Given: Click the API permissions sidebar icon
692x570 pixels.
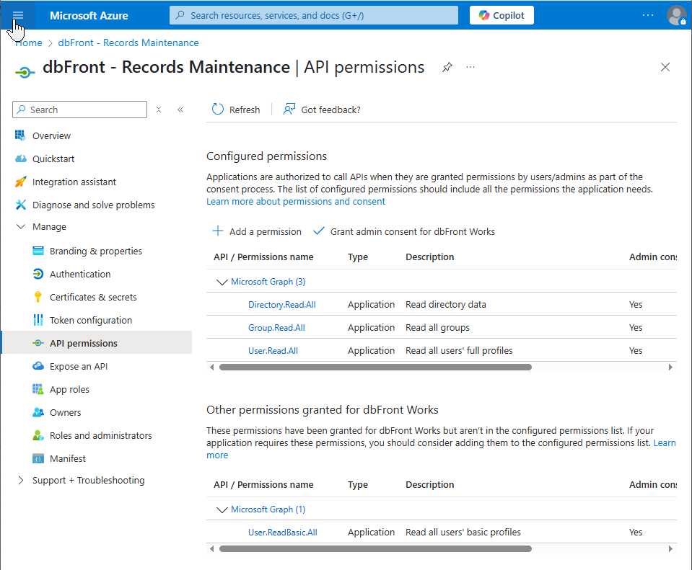Looking at the screenshot, I should (x=38, y=343).
